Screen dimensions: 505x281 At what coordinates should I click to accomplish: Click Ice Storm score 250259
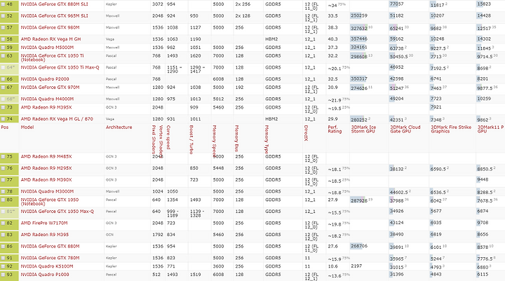(x=359, y=16)
